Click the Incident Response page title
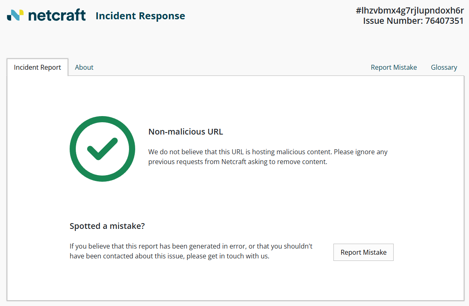Viewport: 469px width, 306px height. (140, 16)
